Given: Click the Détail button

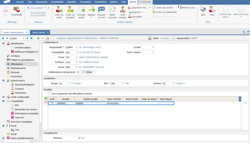Looking at the screenshot, I should tap(87, 72).
